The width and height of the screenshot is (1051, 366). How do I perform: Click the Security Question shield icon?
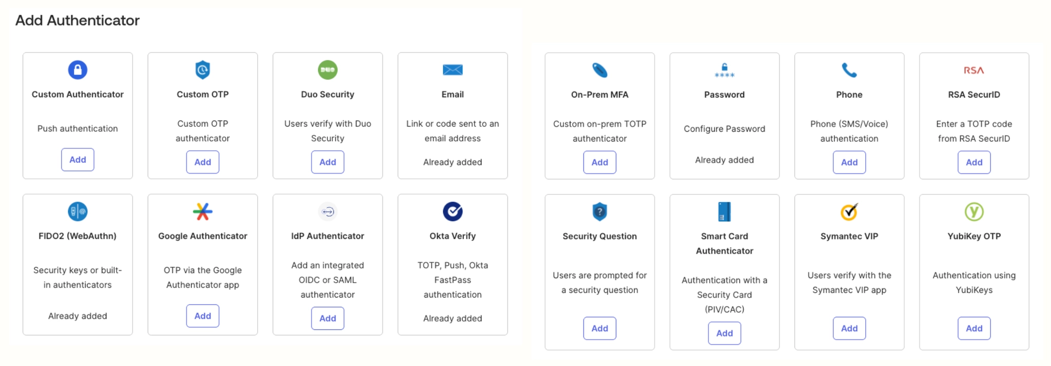pos(599,211)
